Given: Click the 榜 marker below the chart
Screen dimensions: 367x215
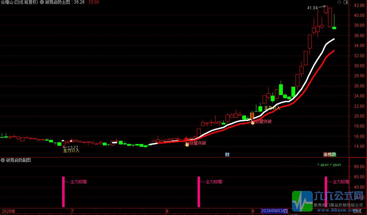Looking at the screenshot, I should tap(330, 155).
